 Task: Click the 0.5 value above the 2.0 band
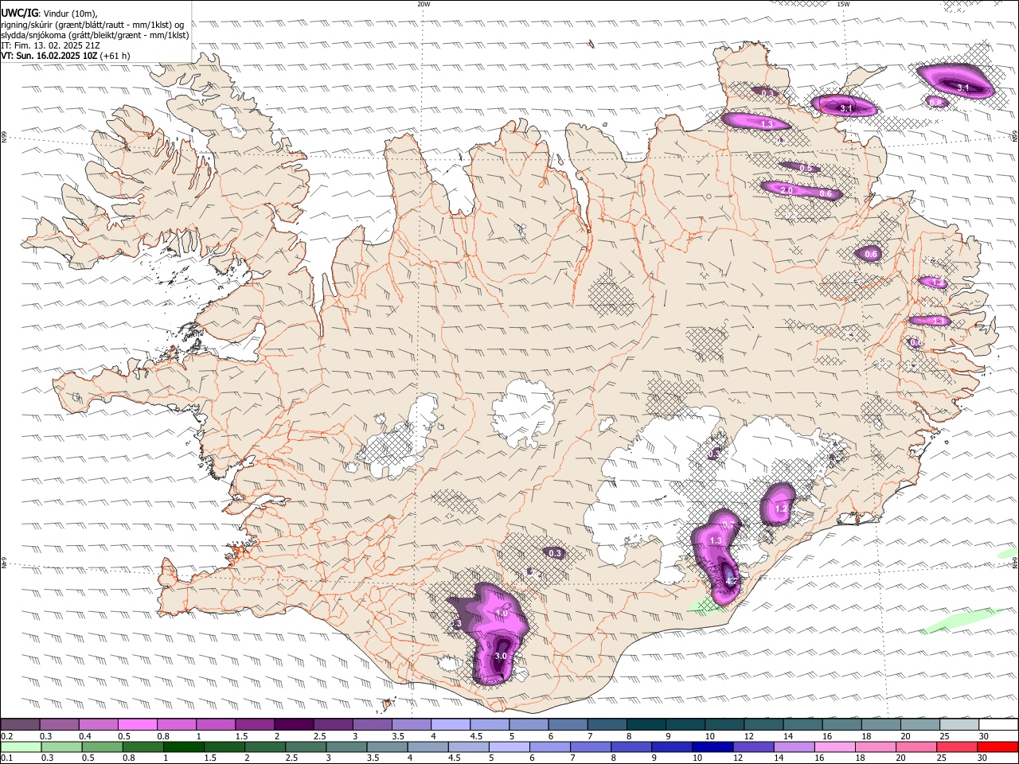pos(806,168)
